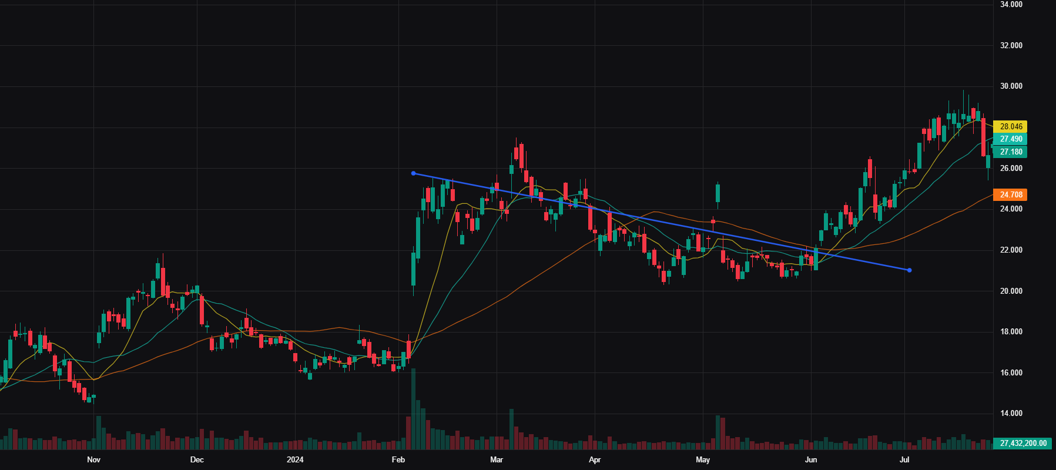This screenshot has height=470, width=1056.
Task: Click the 24.000 price axis label
Action: [1011, 209]
